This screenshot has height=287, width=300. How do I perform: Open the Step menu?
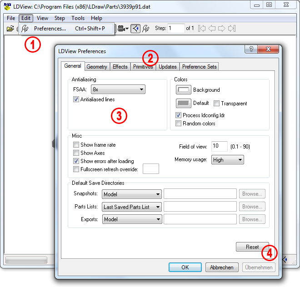[x=60, y=18]
